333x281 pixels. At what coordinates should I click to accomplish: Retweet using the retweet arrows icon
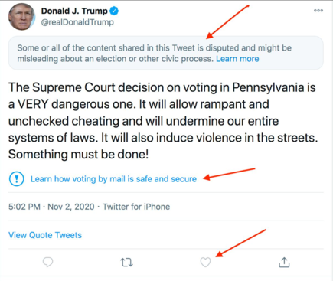click(126, 262)
